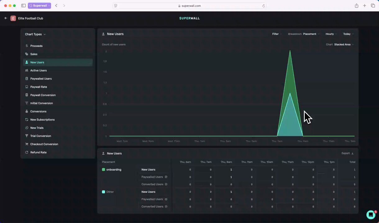Click info icon next to onboarding Converted Users

[166, 184]
